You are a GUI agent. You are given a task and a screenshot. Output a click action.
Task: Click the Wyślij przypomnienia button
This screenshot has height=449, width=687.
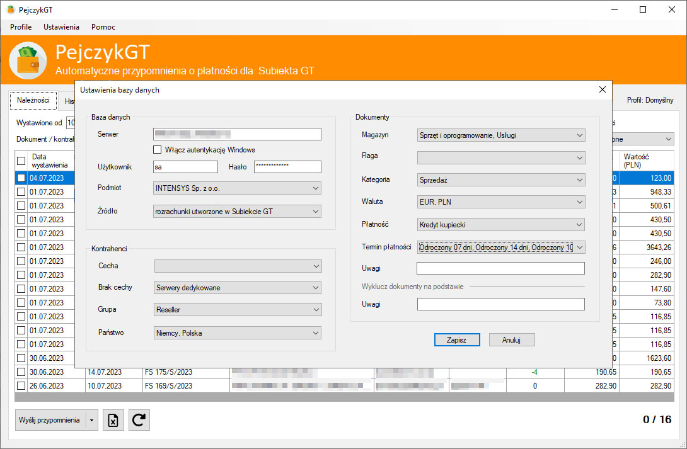point(50,420)
